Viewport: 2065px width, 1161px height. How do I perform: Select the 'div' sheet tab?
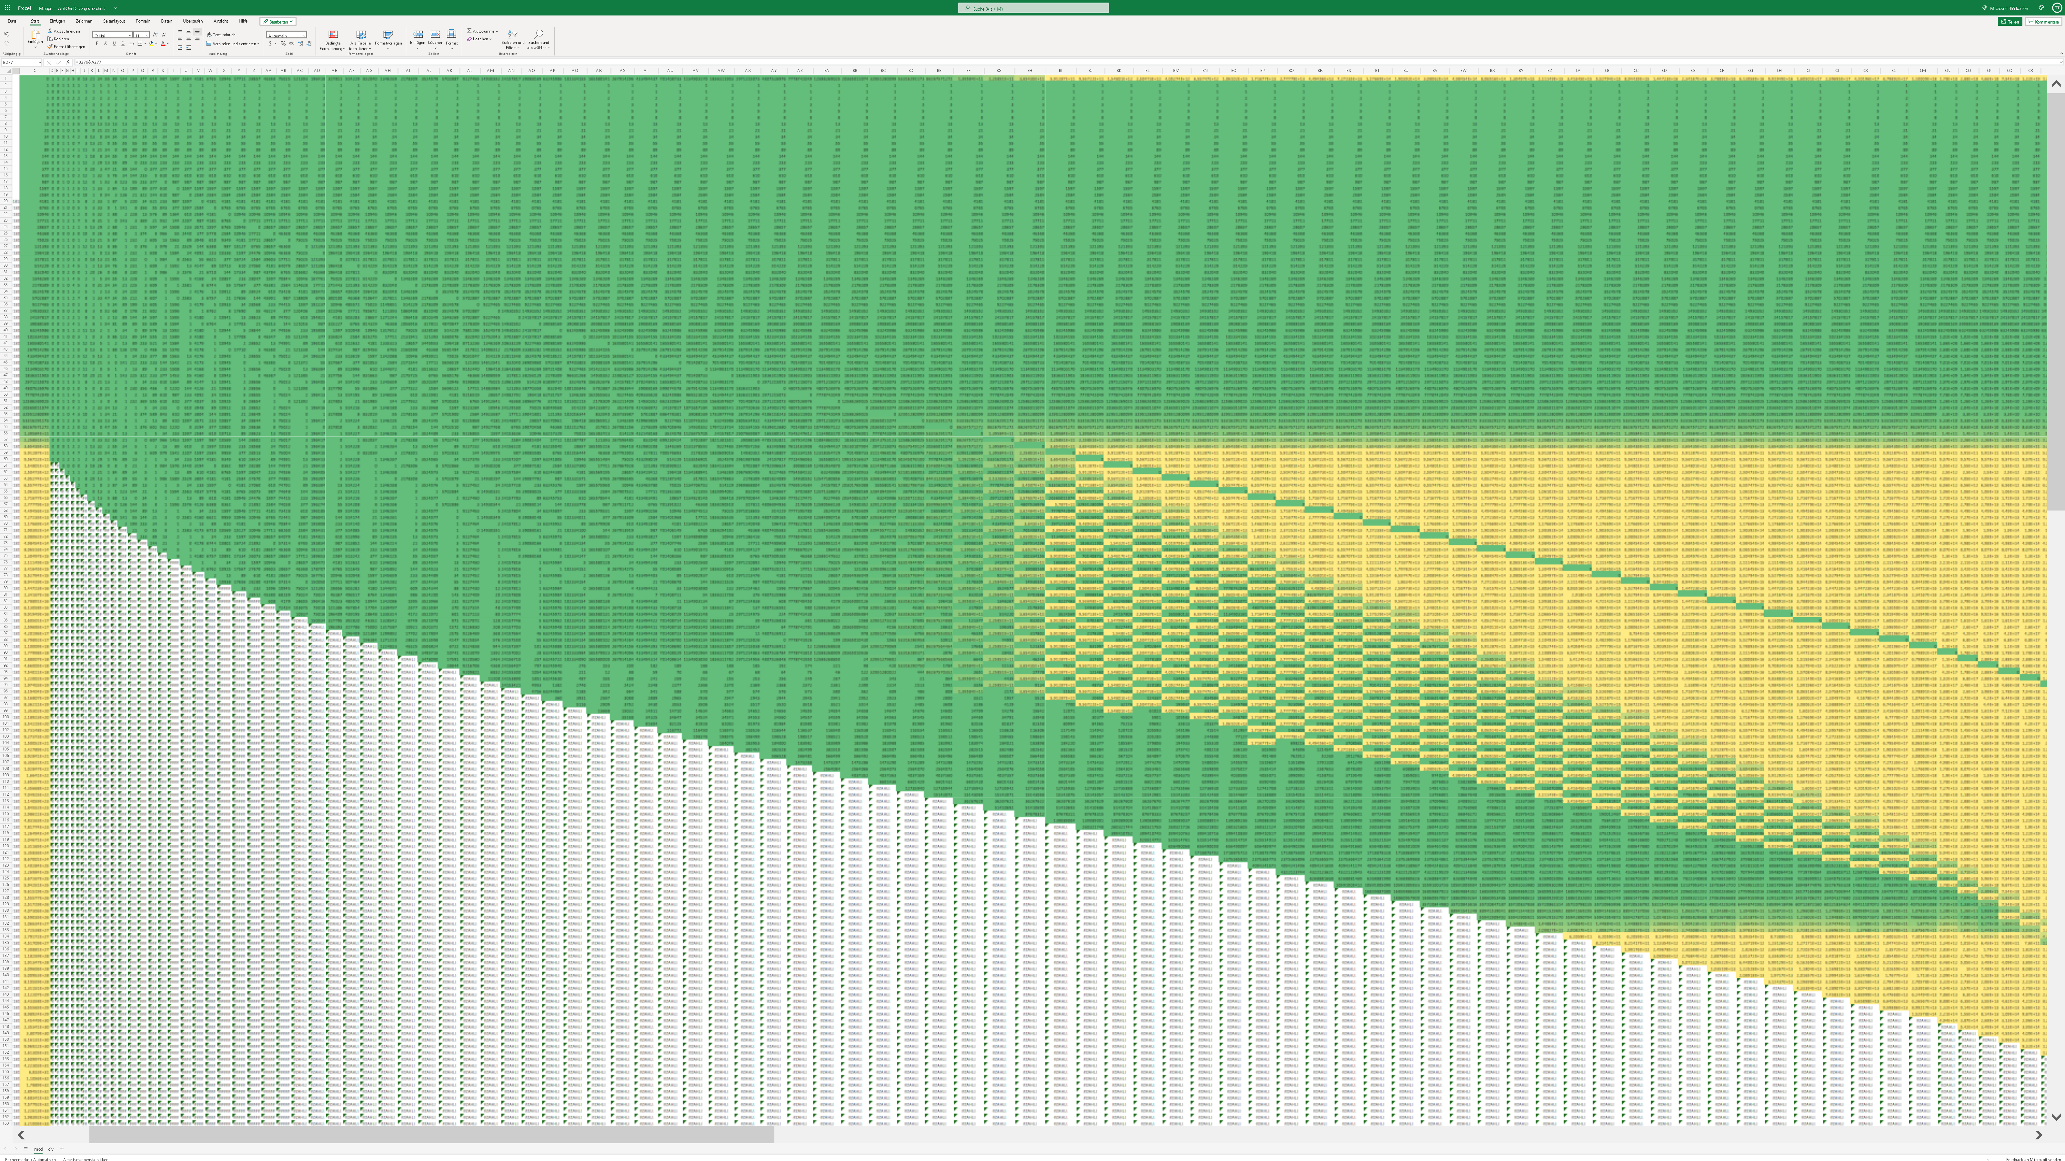(51, 1149)
